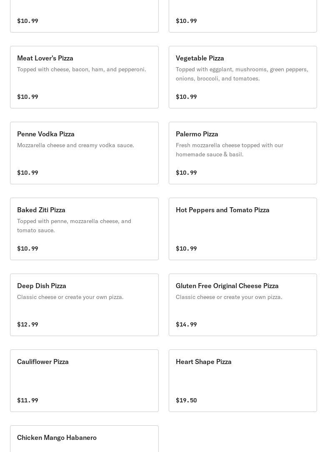
Task: Click the $11.99 Cauliflower Pizza price
Action: point(27,400)
